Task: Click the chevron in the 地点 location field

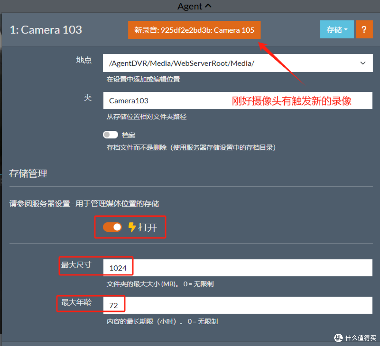Action: (x=363, y=63)
